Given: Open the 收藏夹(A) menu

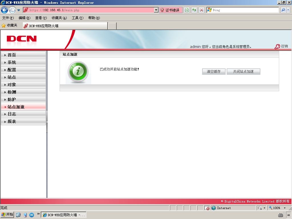Looking at the screenshot, I should coord(59,18).
